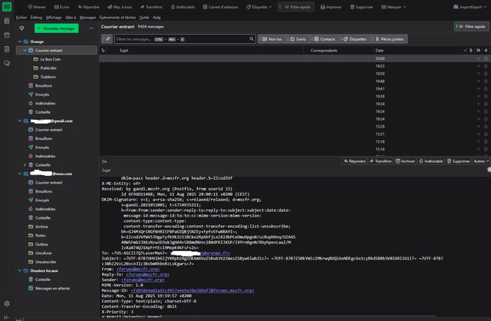Open the settings gear in spaces bar
491x321 pixels.
point(7,303)
